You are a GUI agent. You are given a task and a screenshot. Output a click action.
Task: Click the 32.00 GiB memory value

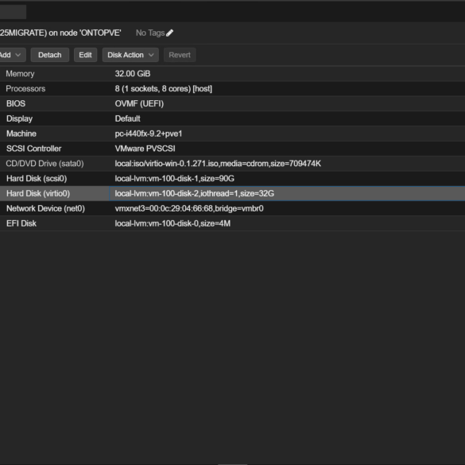133,74
